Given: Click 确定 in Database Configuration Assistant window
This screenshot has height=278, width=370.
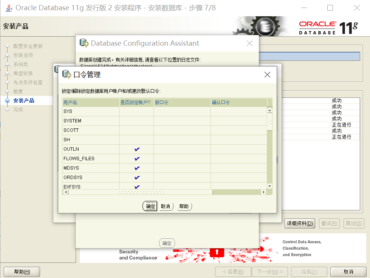Looking at the screenshot, I should (167, 243).
